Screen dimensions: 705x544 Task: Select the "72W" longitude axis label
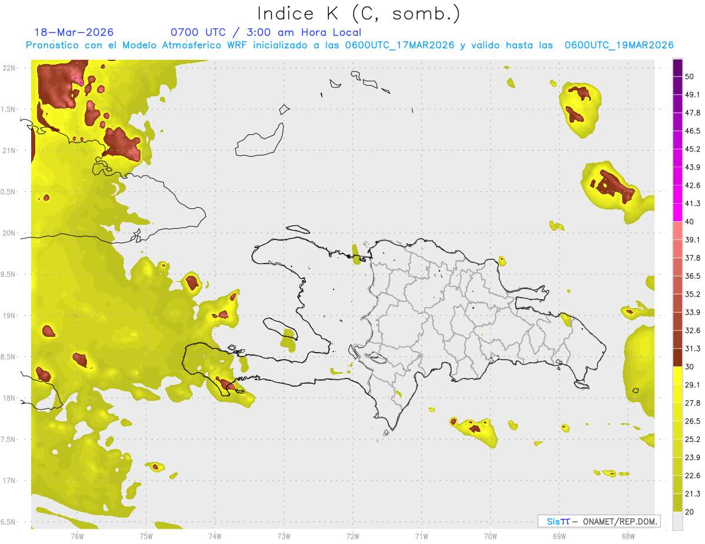pos(352,536)
